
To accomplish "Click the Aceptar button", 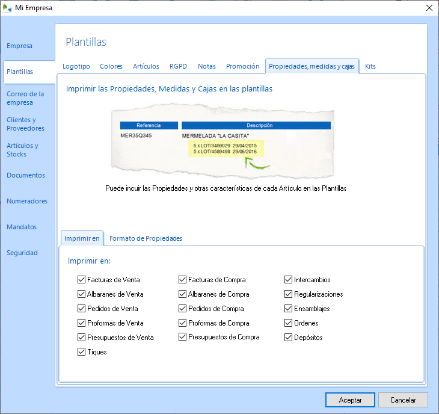I will pyautogui.click(x=350, y=400).
